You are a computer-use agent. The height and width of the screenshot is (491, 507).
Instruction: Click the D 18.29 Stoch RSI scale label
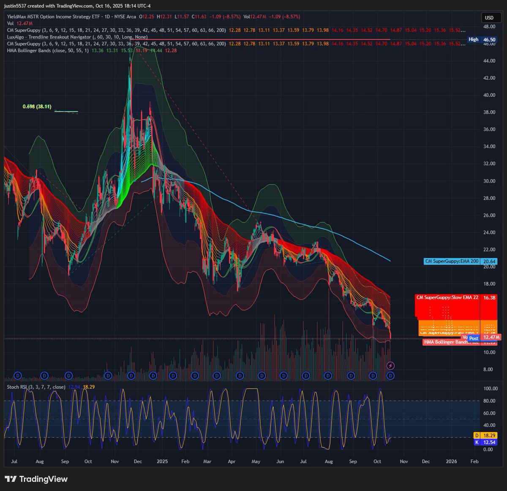(485, 435)
